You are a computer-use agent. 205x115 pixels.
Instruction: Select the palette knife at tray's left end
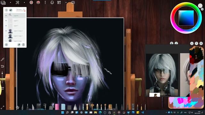tap(22, 107)
